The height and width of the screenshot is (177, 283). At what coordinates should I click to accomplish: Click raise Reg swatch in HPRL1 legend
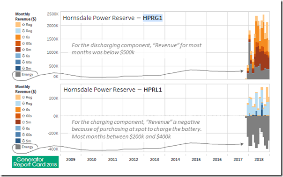[18, 97]
